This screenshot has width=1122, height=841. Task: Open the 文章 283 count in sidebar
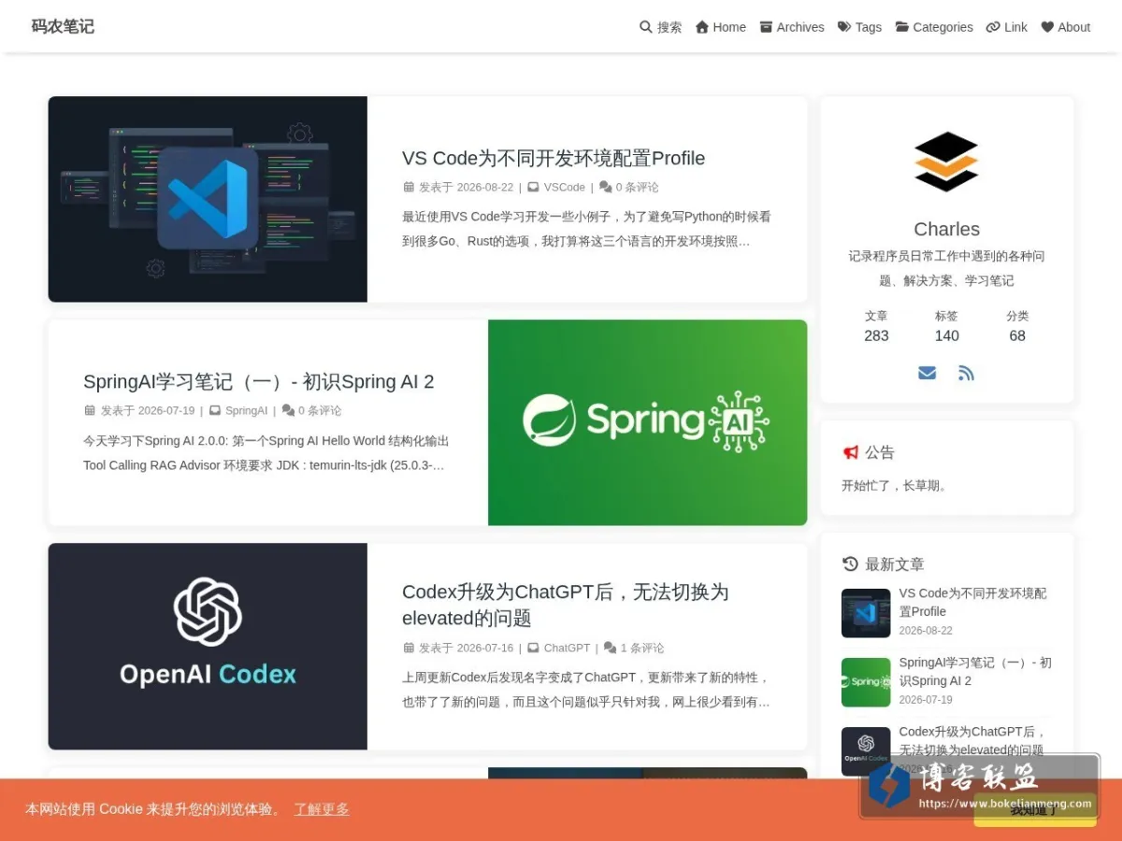pos(876,326)
